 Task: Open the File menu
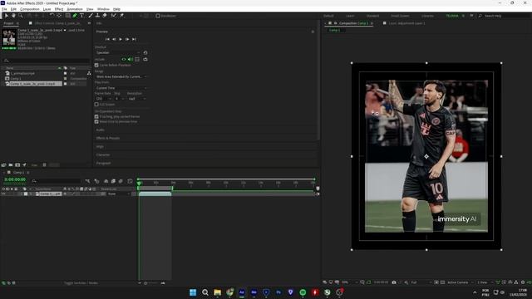pos(4,9)
